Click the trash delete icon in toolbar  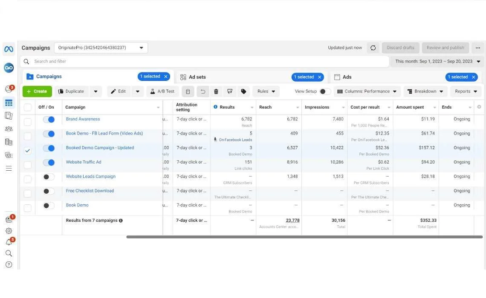click(x=216, y=92)
